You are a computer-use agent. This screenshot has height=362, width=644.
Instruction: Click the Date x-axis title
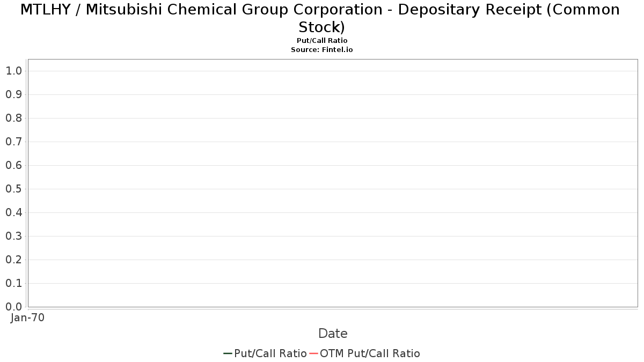pyautogui.click(x=333, y=334)
